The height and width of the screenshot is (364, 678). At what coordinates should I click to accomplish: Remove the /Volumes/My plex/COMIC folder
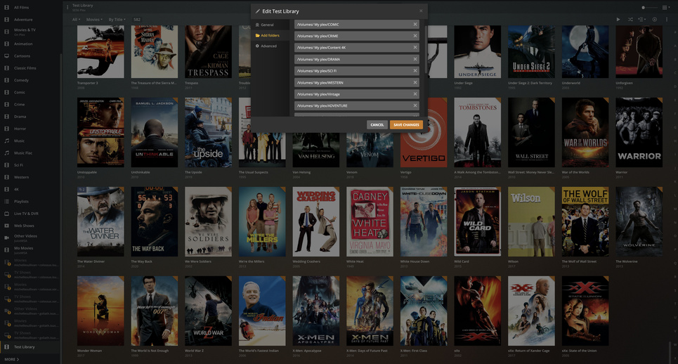415,24
